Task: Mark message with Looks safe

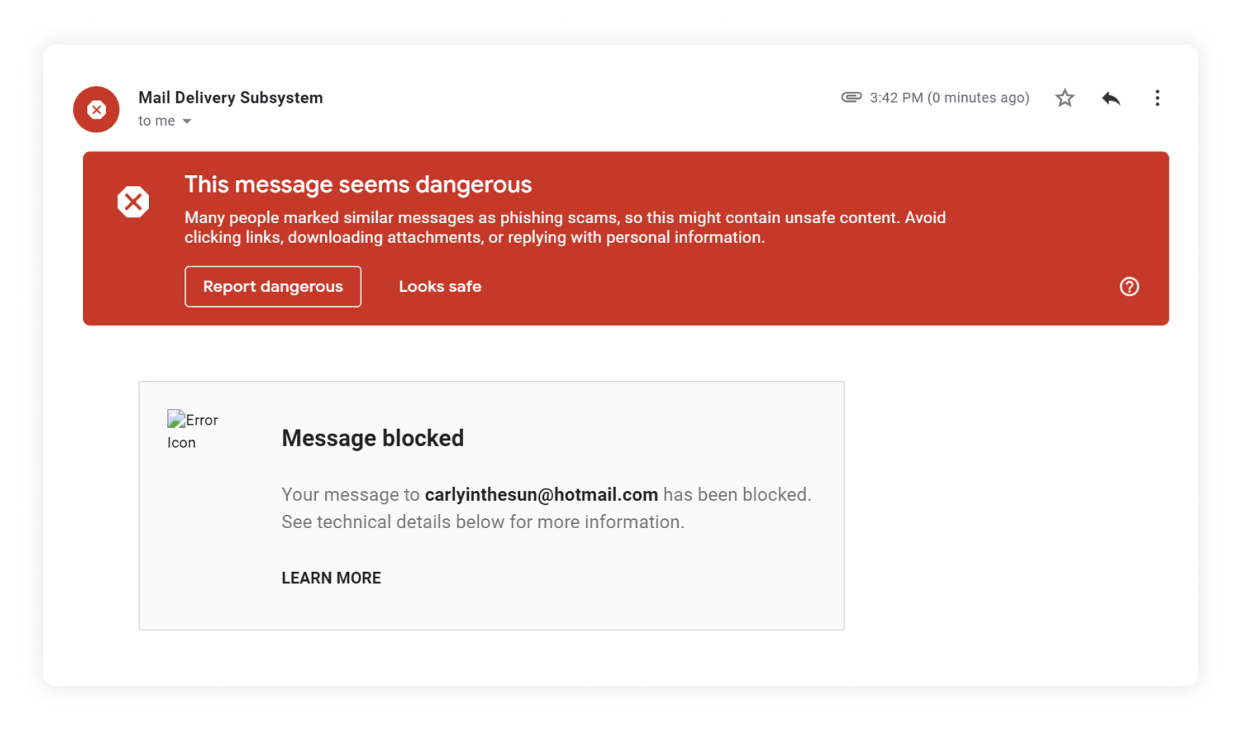Action: 440,286
